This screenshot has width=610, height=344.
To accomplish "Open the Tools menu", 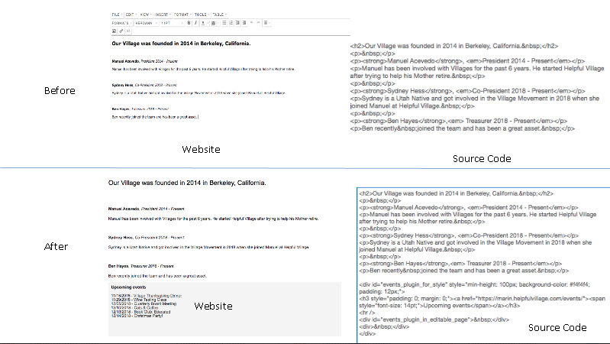I will point(202,15).
